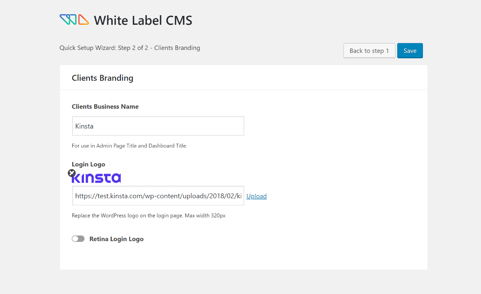Image resolution: width=481 pixels, height=294 pixels.
Task: Enable the Retina Login Logo toggle
Action: coord(78,239)
